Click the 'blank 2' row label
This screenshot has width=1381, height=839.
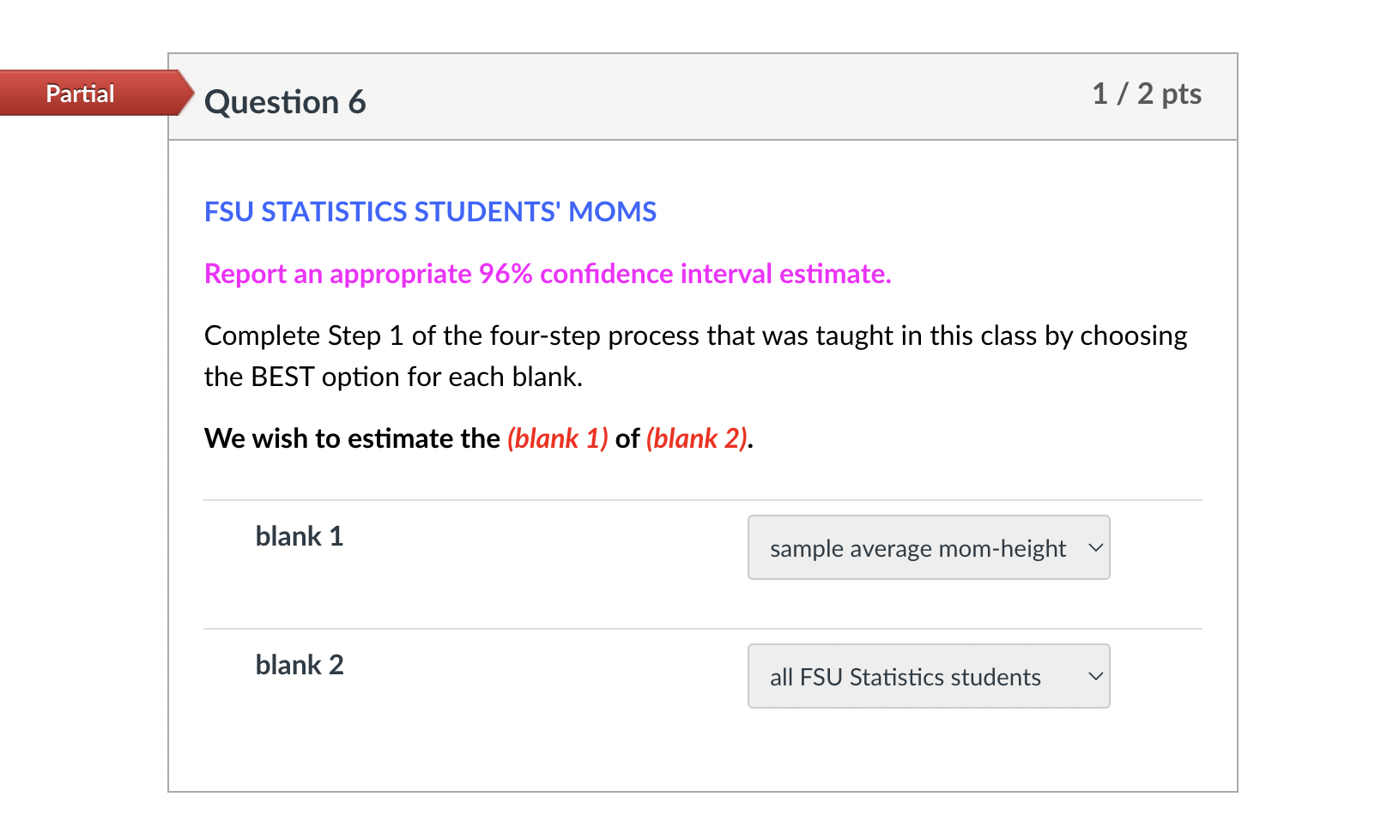click(299, 664)
